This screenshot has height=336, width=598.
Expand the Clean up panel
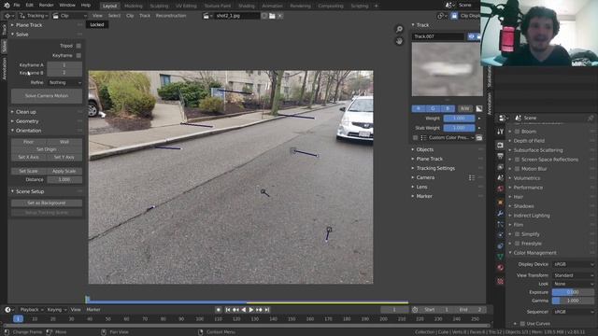(26, 112)
